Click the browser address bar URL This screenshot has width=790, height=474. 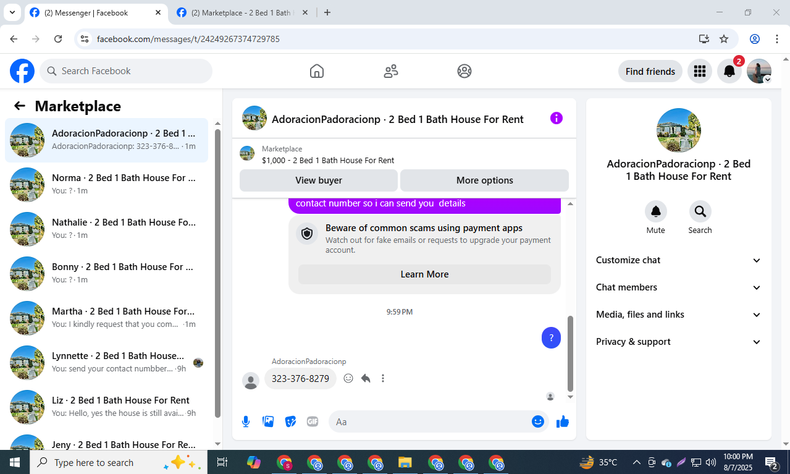188,39
